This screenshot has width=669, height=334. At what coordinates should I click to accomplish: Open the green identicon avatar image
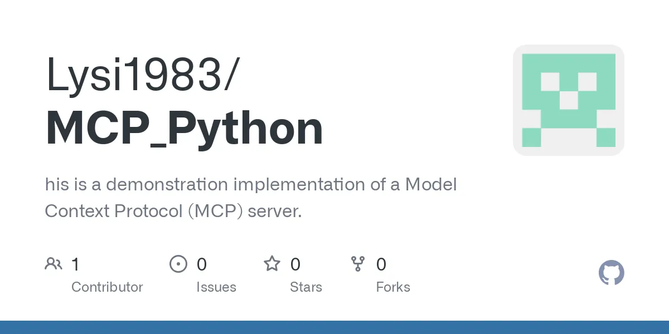(x=568, y=100)
